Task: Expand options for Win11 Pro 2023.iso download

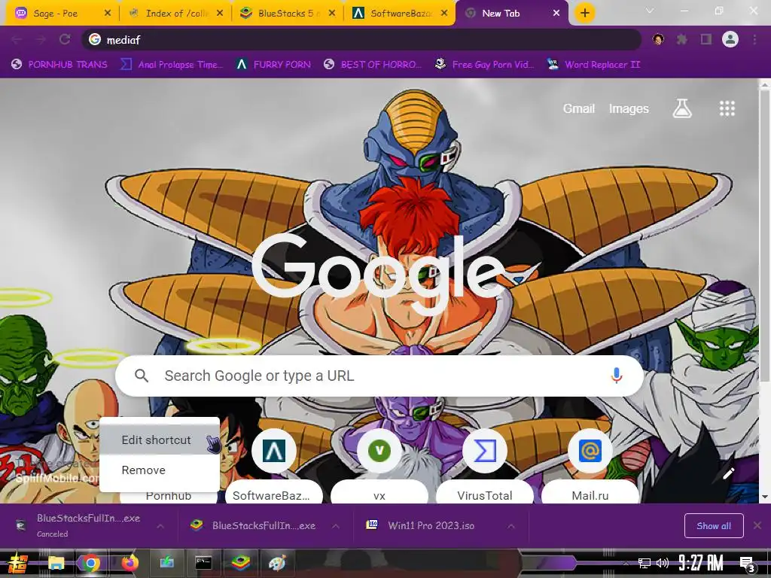Action: pyautogui.click(x=511, y=526)
